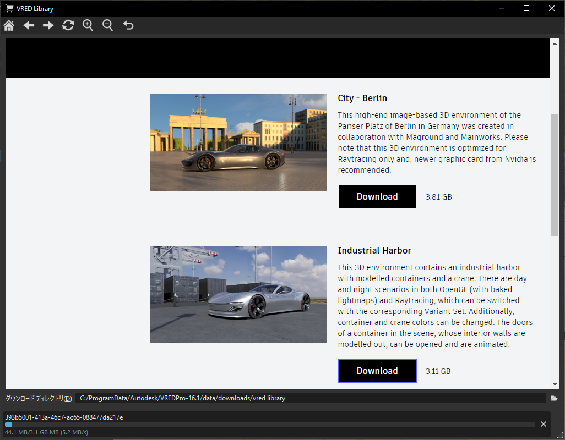The image size is (565, 440).
Task: Zoom in with the magnifier plus
Action: [x=88, y=25]
